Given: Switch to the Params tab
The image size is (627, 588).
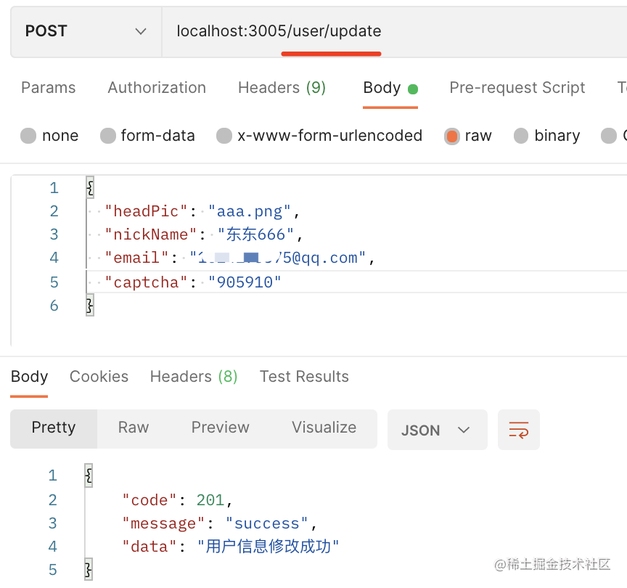Looking at the screenshot, I should click(x=49, y=88).
